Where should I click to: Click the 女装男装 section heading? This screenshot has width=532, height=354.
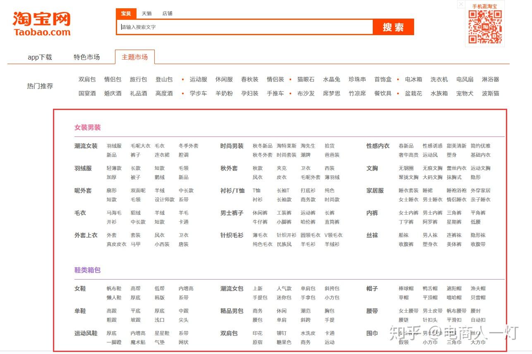(88, 127)
